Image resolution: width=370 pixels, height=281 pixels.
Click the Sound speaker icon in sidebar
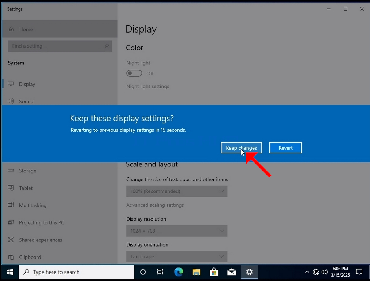[11, 101]
